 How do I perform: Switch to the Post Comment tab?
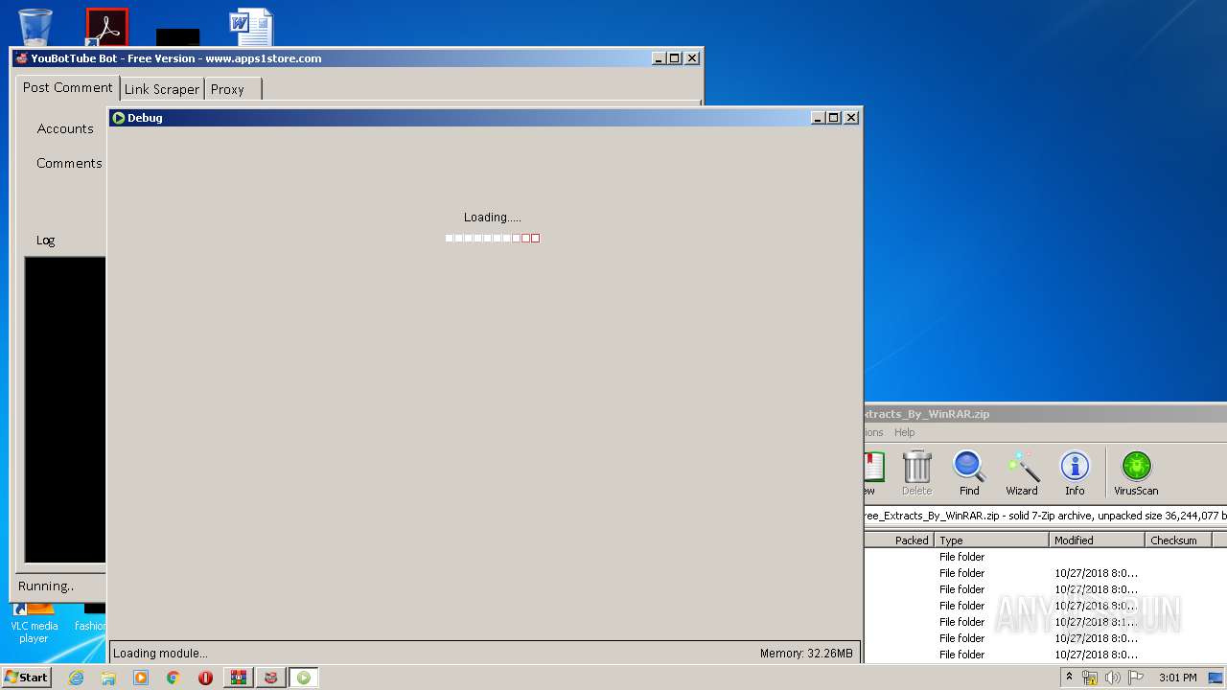(68, 87)
